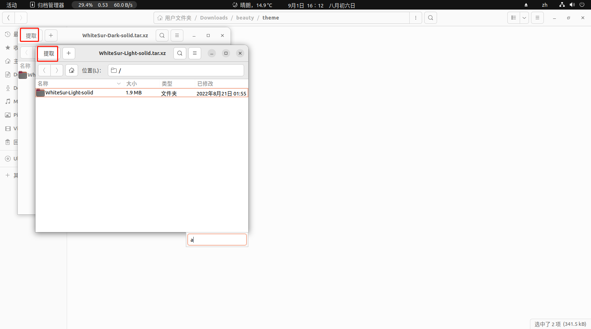Open search in WhiteSur-Dark-solid archive window
The image size is (591, 329).
tap(162, 35)
